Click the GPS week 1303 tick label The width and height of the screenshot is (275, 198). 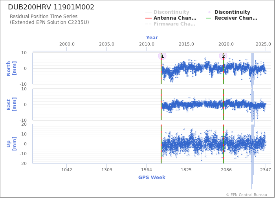(x=106, y=170)
